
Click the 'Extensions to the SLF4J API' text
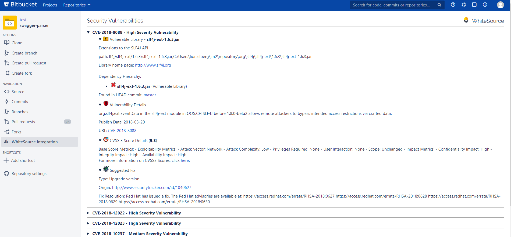click(x=123, y=48)
